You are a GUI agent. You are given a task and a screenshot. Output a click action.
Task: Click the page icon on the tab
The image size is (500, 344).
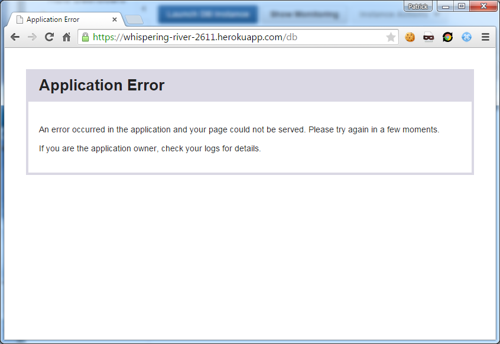pyautogui.click(x=20, y=20)
